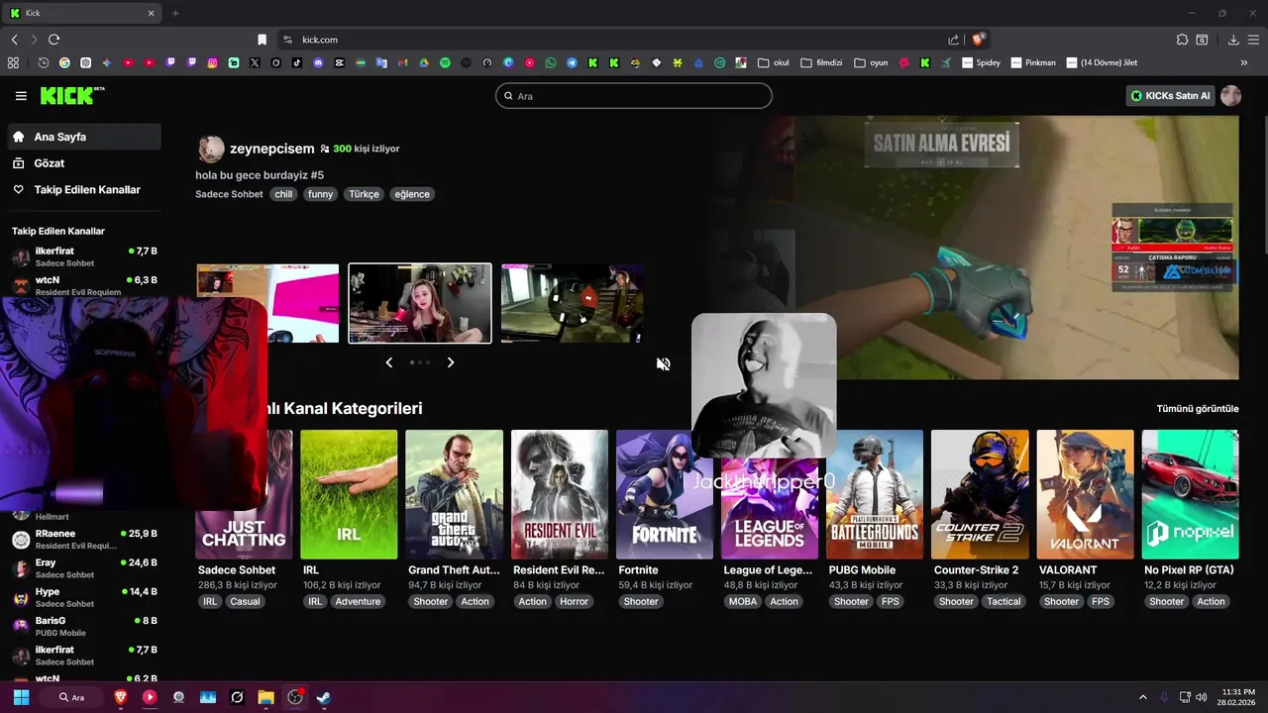Open the browser extensions puzzle icon

[x=1182, y=40]
